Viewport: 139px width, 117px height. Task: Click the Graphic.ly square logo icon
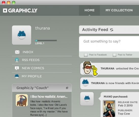[x=5, y=10]
